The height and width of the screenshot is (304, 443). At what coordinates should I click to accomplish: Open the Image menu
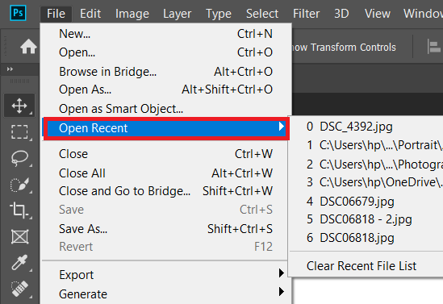click(x=132, y=14)
